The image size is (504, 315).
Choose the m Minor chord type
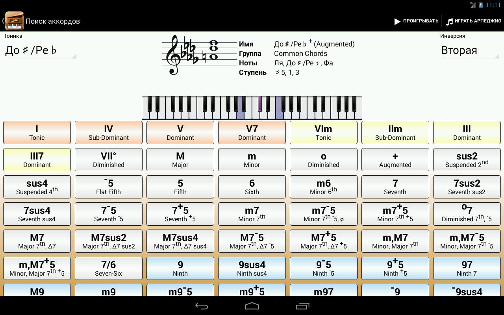[x=252, y=160]
